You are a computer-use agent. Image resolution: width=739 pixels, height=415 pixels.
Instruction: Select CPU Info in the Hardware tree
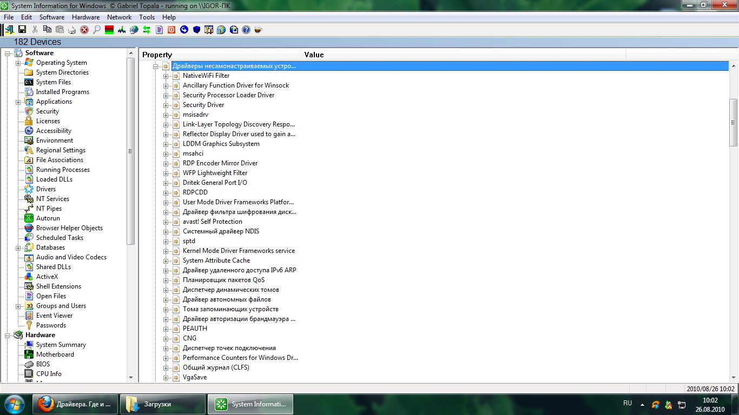[x=49, y=374]
